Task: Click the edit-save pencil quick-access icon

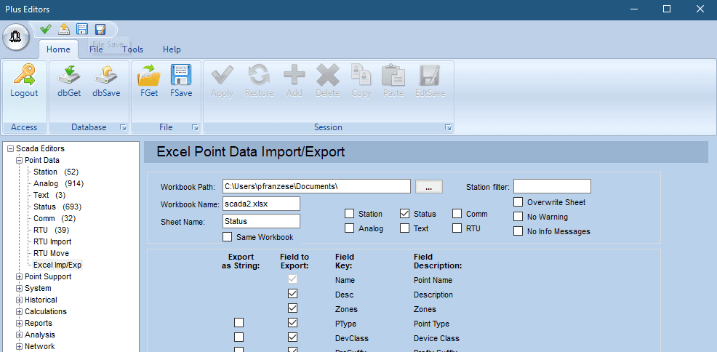Action: coord(100,30)
